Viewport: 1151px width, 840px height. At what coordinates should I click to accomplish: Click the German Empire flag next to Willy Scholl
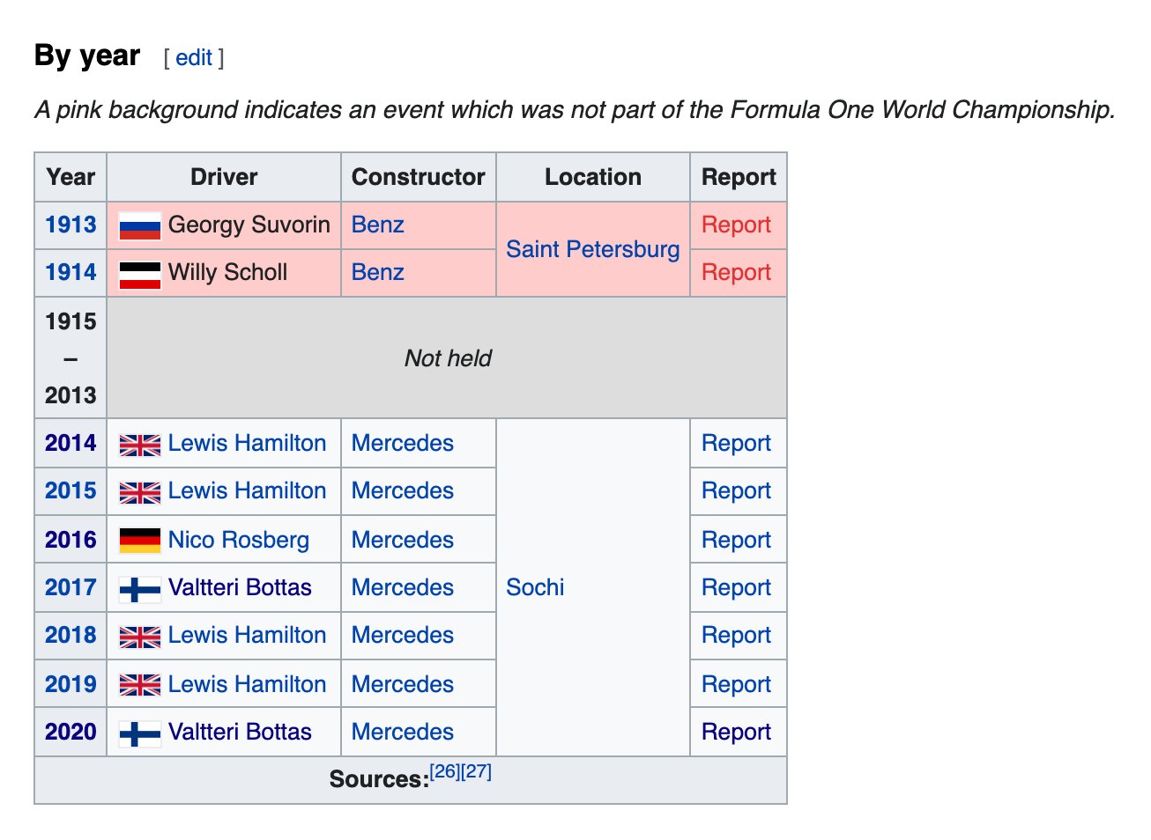click(140, 275)
